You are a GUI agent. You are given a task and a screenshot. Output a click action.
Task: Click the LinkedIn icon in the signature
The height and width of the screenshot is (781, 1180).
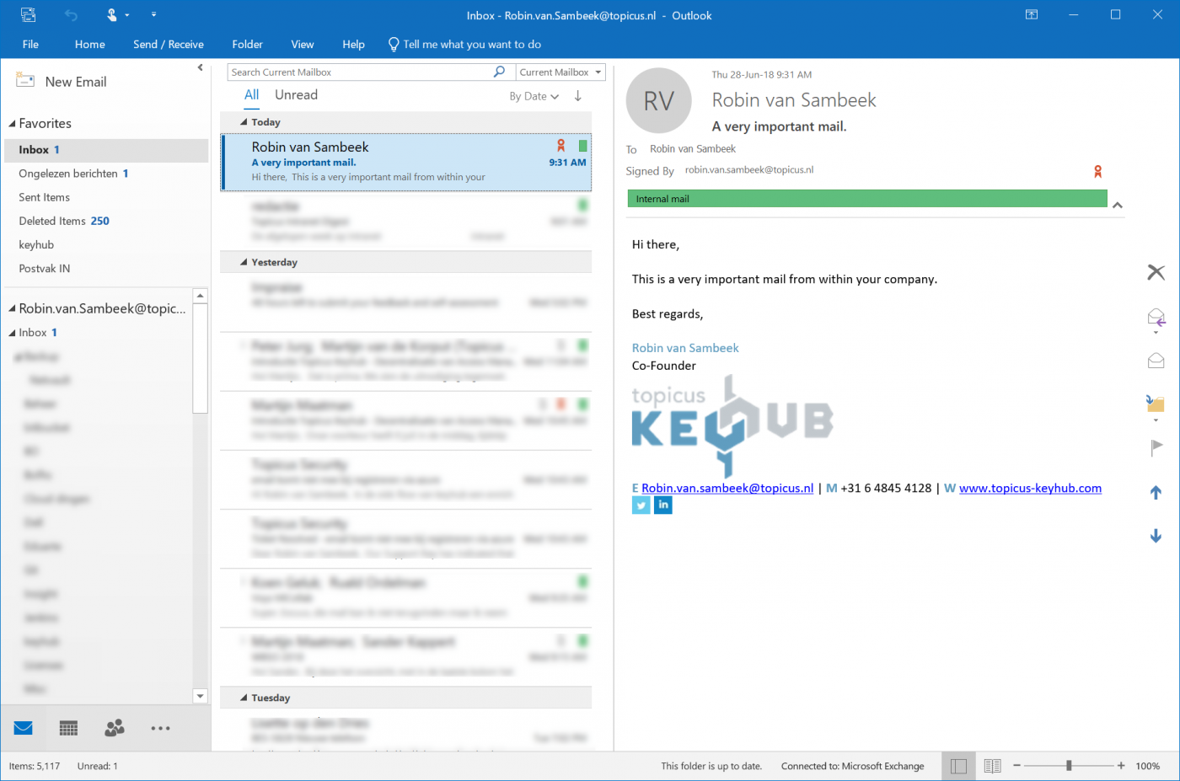(x=663, y=506)
